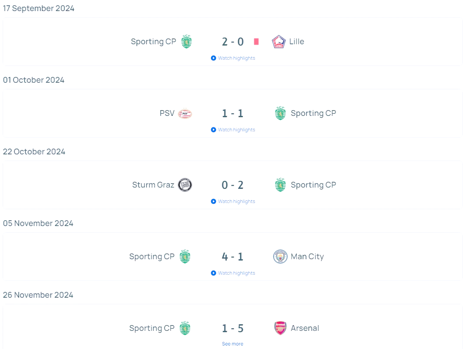The image size is (464, 349).
Task: Watch highlights of Sturm Graz match
Action: [x=233, y=201]
